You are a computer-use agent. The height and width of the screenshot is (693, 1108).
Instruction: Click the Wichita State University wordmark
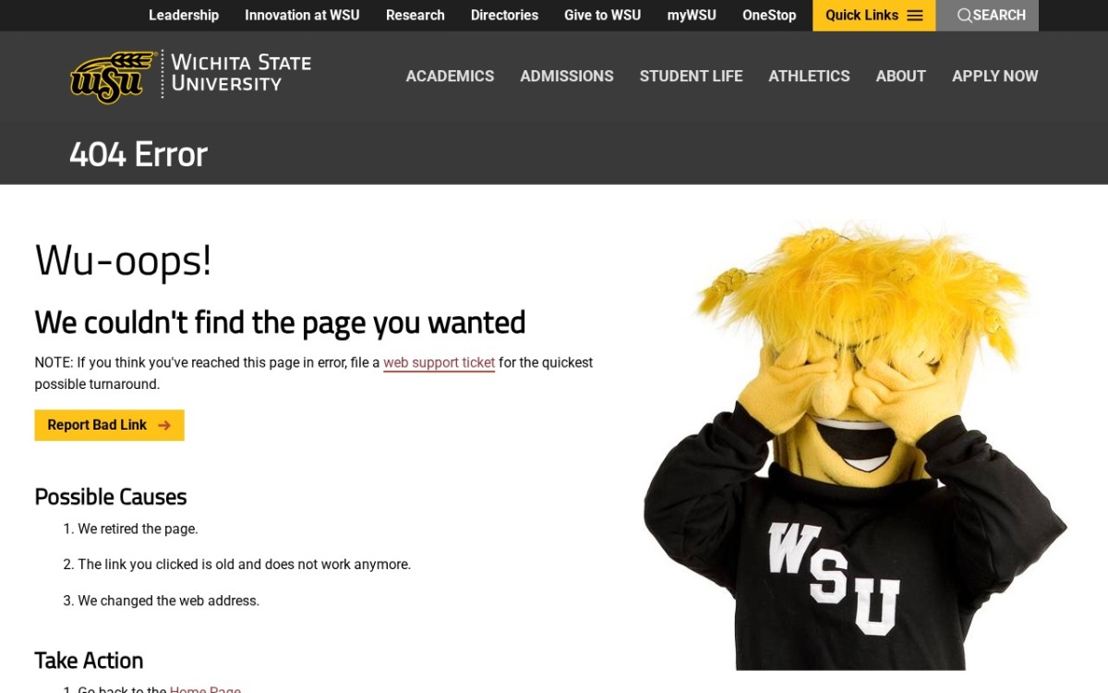pyautogui.click(x=241, y=73)
